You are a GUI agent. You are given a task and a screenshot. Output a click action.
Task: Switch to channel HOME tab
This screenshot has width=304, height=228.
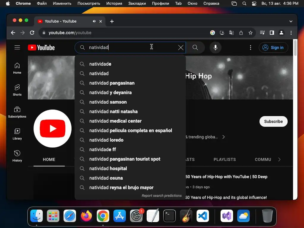click(49, 159)
